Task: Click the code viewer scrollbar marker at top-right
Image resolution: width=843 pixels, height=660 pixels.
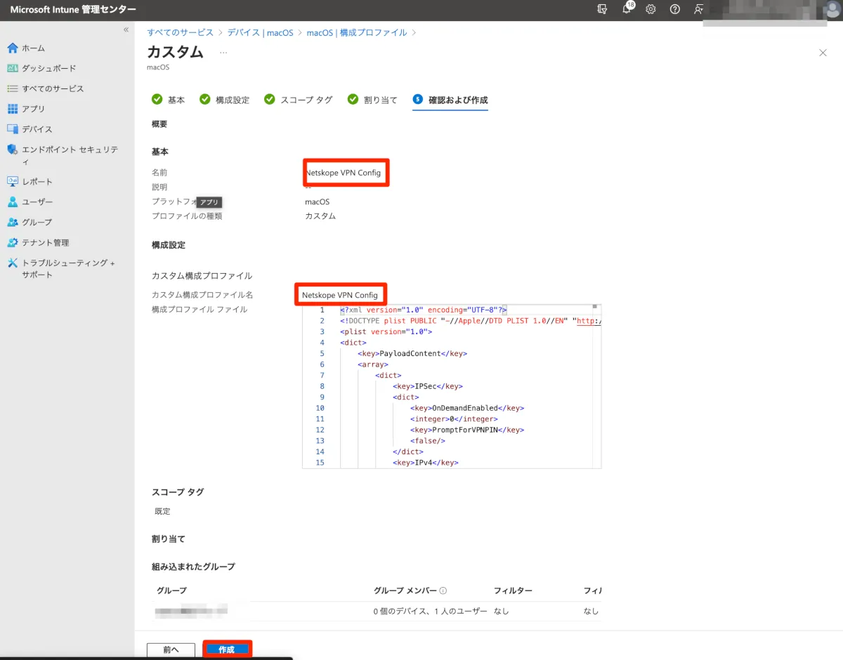Action: coord(594,307)
